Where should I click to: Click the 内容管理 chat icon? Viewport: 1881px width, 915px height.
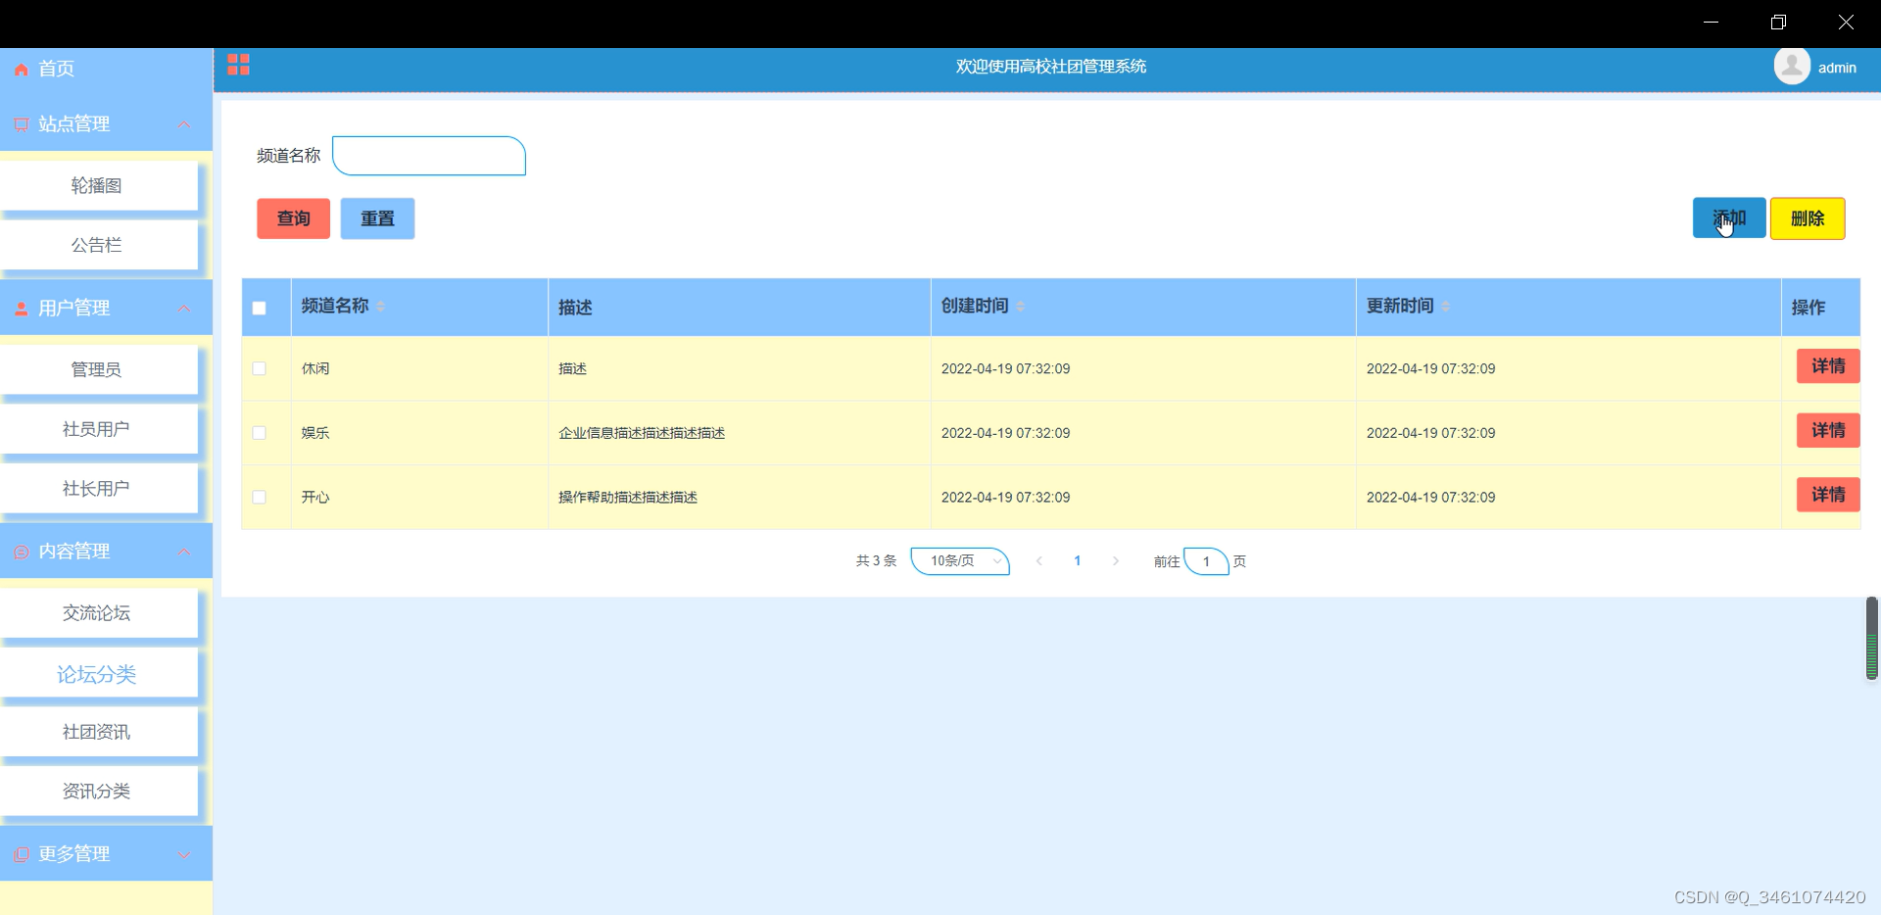(22, 552)
